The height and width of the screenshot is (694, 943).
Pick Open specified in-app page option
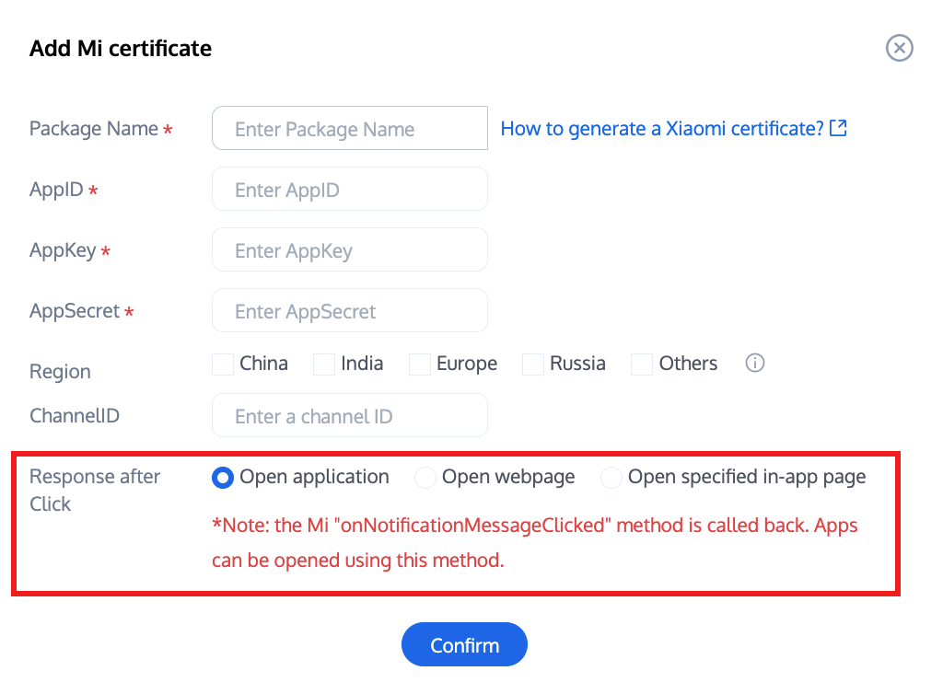tap(611, 478)
